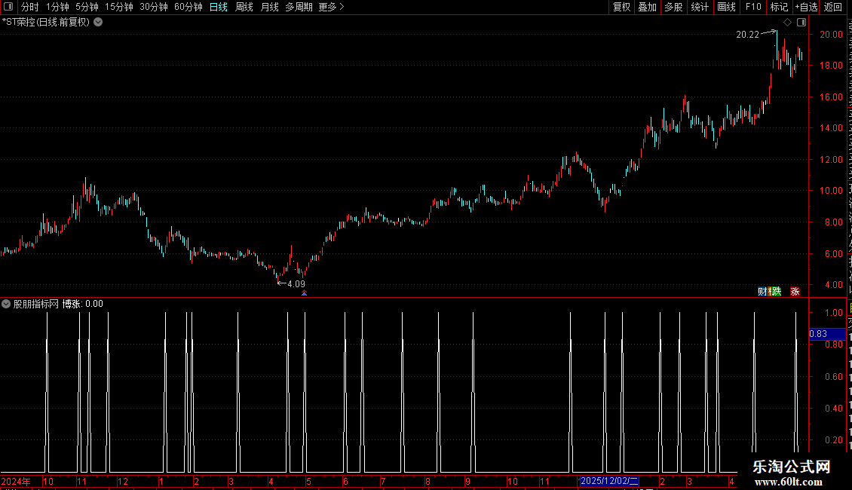Viewport: 852px width, 490px height.
Task: Select the 1分钟 period
Action: click(x=57, y=7)
